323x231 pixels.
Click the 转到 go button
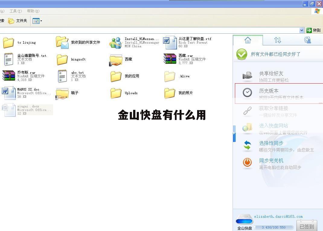coord(314,30)
